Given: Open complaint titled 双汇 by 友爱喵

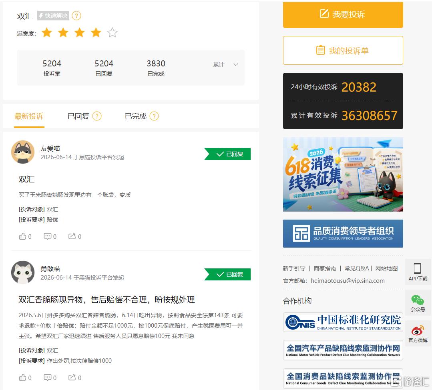Looking at the screenshot, I should 26,180.
